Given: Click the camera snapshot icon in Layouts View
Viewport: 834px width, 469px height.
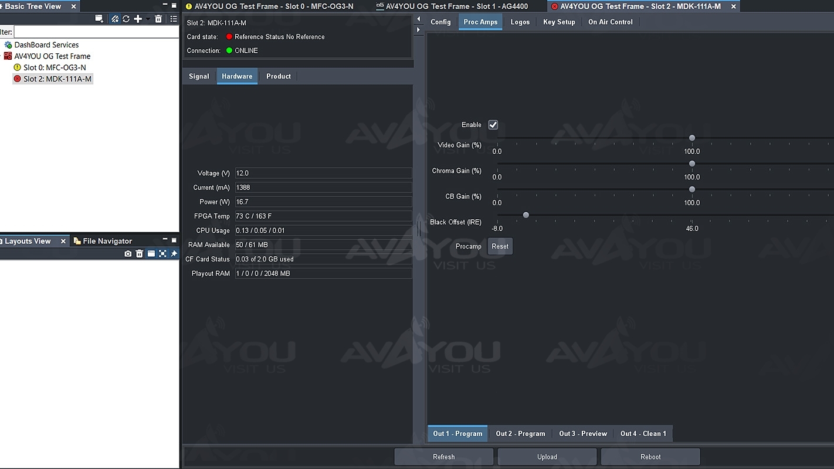Looking at the screenshot, I should tap(128, 253).
